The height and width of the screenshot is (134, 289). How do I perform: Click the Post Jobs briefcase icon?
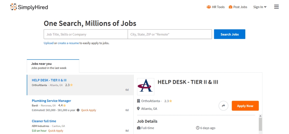click(231, 7)
